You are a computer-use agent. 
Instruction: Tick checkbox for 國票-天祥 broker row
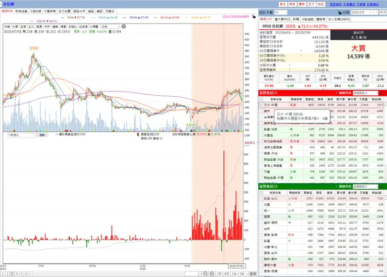[261, 154]
